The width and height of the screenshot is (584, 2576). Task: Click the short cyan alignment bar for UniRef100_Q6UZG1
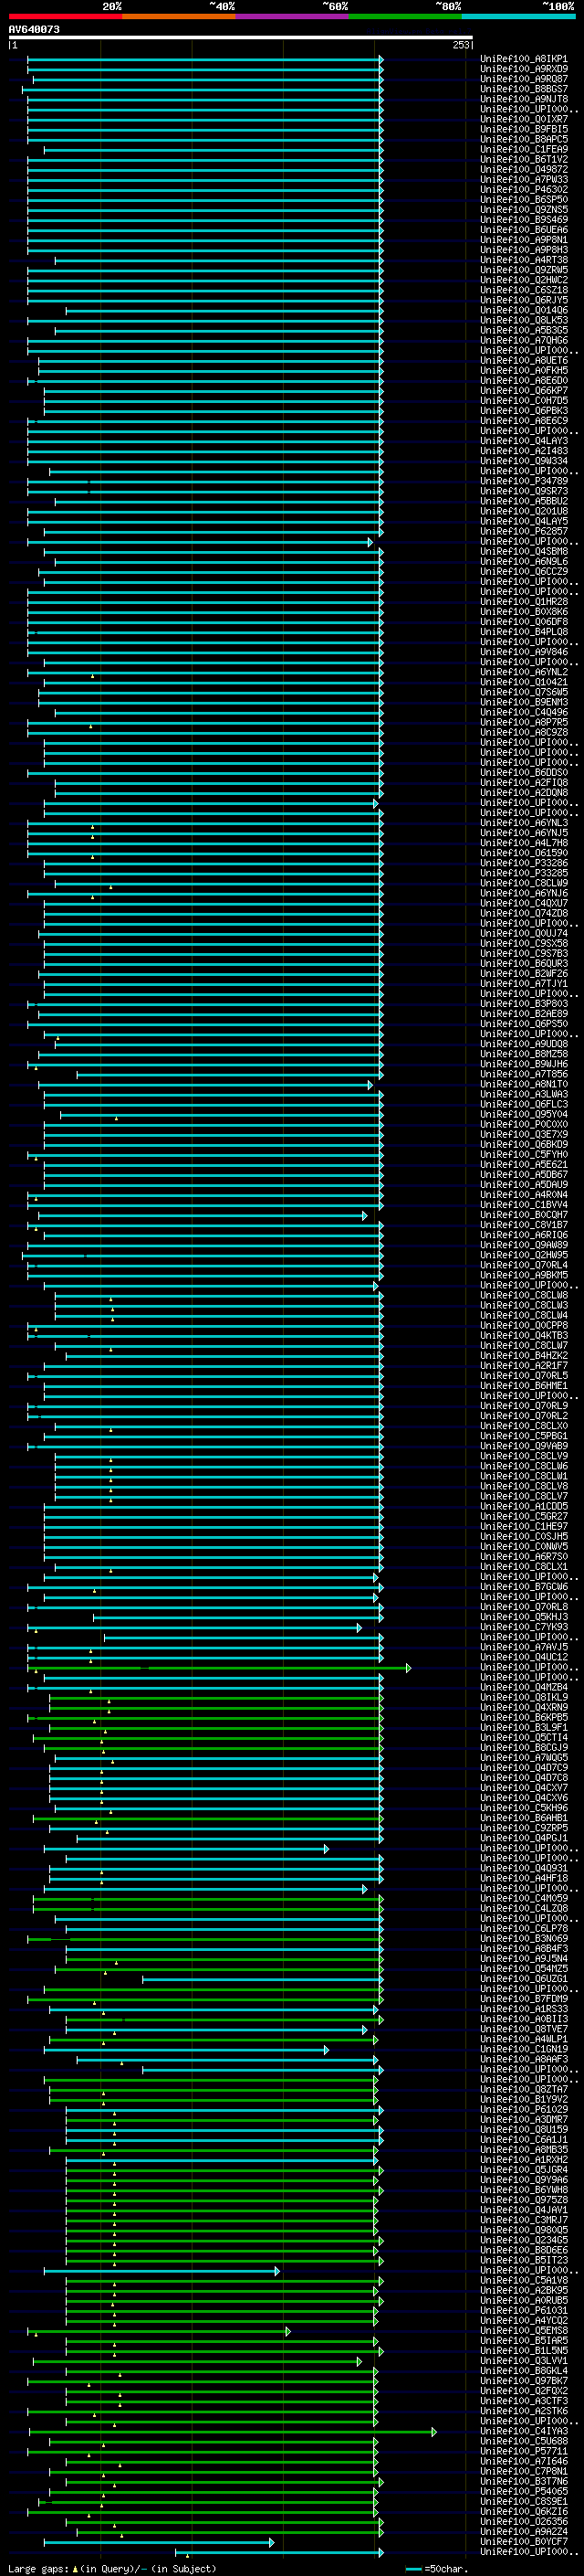(x=263, y=1978)
